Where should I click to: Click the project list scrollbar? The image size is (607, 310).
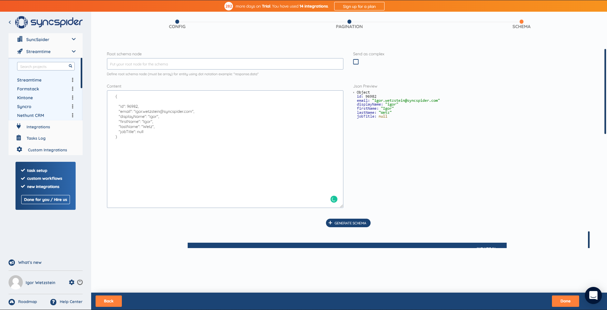[x=81, y=73]
